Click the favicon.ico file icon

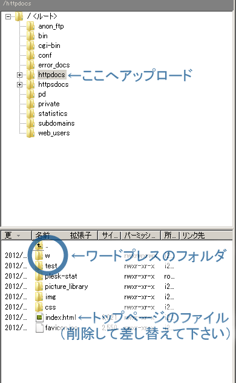click(39, 328)
